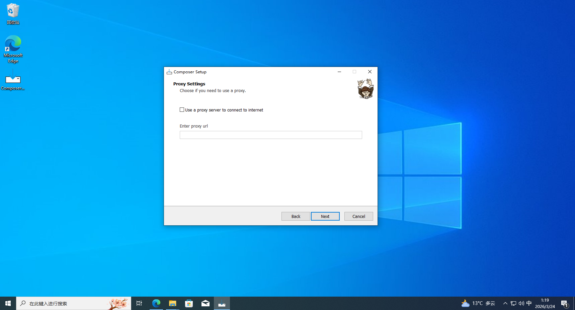Viewport: 575px width, 310px height.
Task: Open the Mail app in taskbar
Action: (x=205, y=303)
